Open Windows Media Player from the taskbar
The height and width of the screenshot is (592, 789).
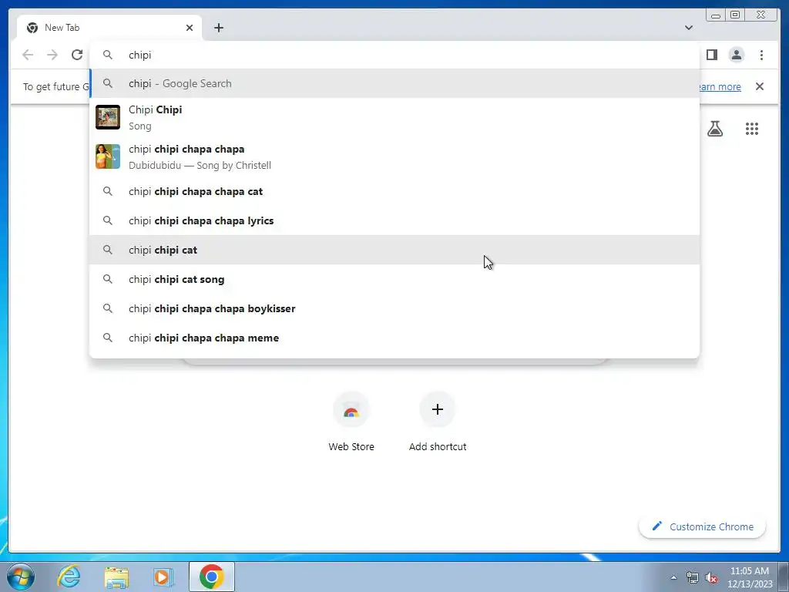(163, 577)
